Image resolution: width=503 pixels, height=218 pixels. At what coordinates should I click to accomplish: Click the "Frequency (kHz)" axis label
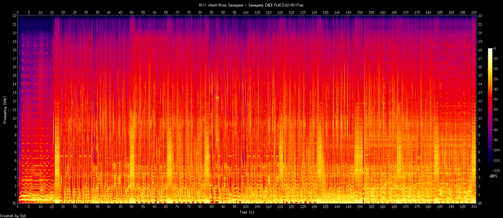click(5, 109)
